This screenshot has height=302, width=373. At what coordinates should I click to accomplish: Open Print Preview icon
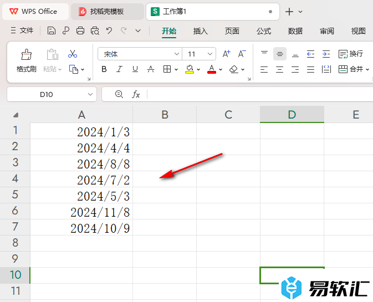[95, 30]
